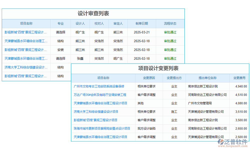Click 业主 cell in the first change row
Image resolution: width=250 pixels, height=150 pixels.
(174, 86)
